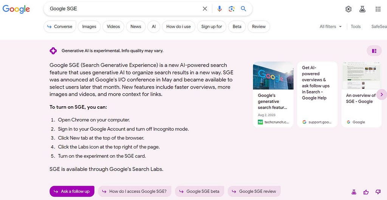Click the support.goo... source label
Screen dimensions: 387x200
(317, 122)
